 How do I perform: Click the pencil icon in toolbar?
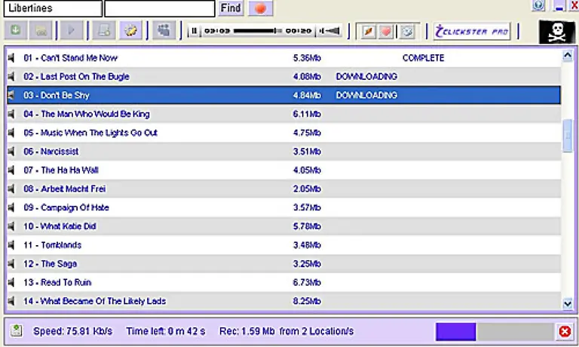click(368, 32)
